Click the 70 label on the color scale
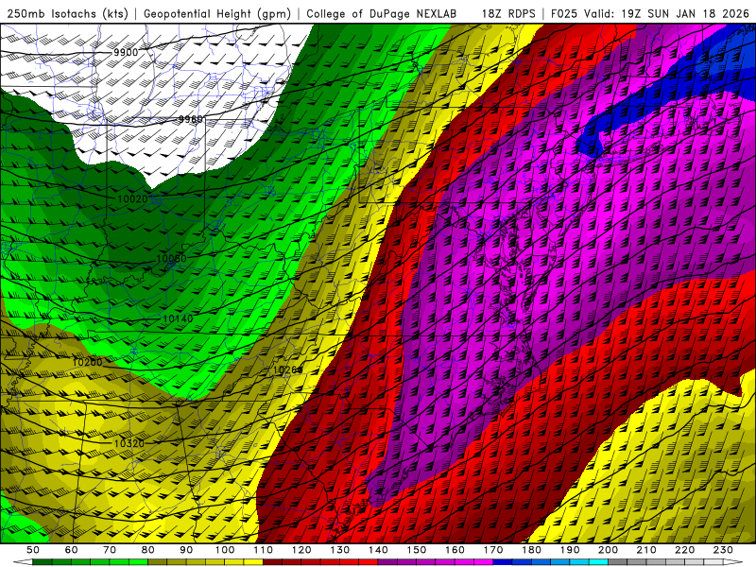The image size is (756, 567). 110,550
